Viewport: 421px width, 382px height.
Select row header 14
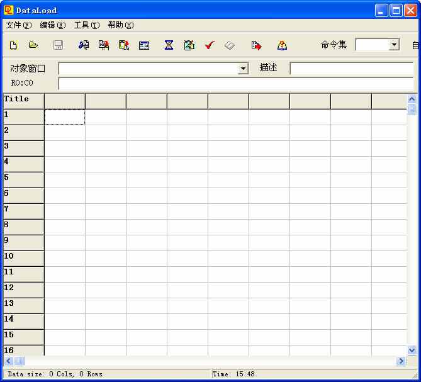pyautogui.click(x=24, y=321)
